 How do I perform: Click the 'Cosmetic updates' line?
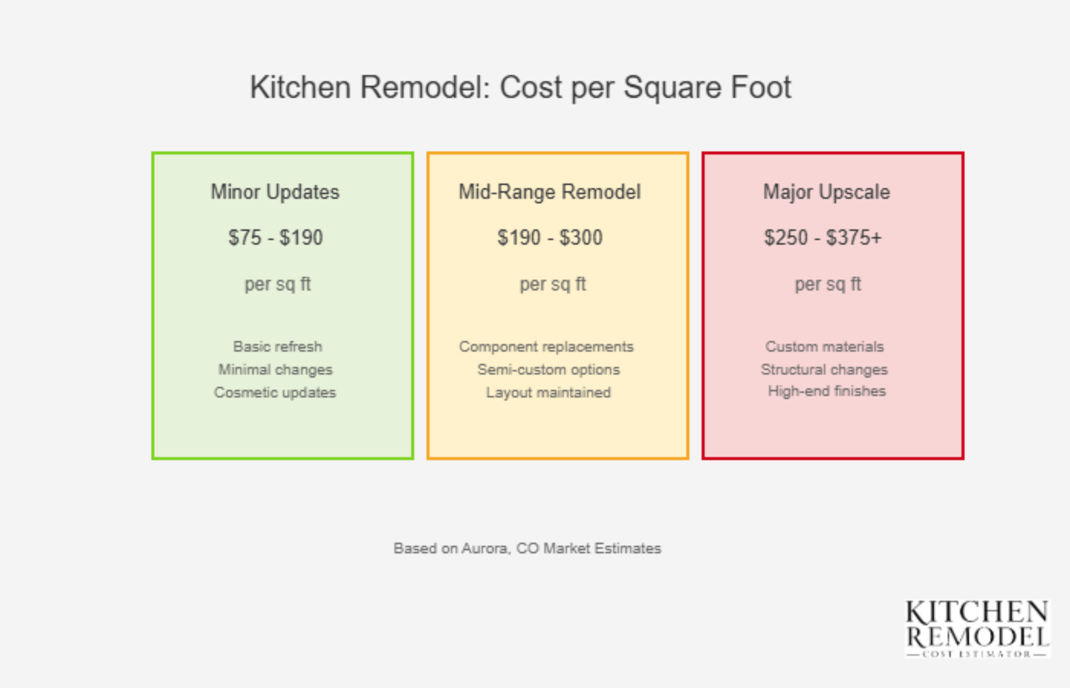pos(275,392)
